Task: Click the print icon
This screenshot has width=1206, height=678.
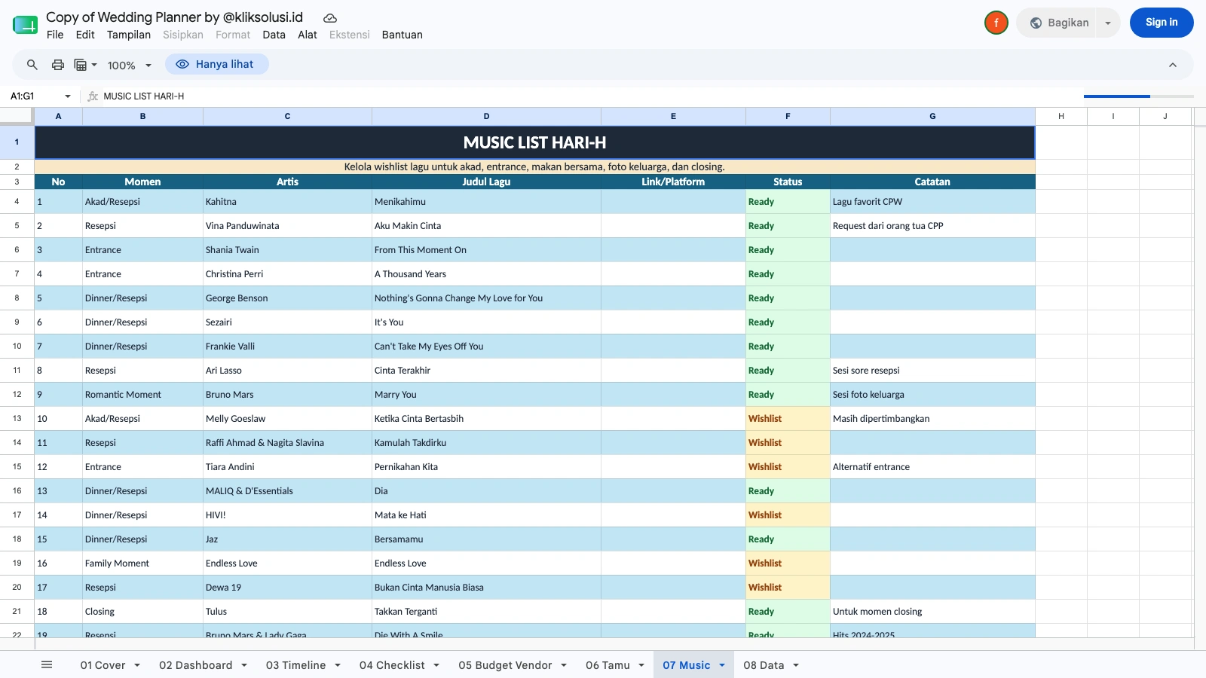Action: [58, 65]
